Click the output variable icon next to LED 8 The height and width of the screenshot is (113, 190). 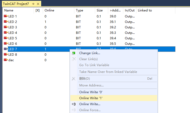(6, 54)
